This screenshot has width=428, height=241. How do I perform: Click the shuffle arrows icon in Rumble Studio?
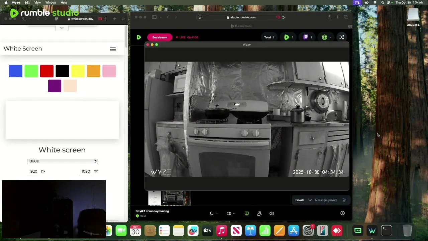342,37
